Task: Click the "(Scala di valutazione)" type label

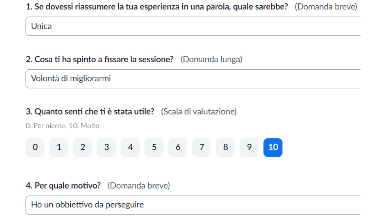Action: [199, 111]
